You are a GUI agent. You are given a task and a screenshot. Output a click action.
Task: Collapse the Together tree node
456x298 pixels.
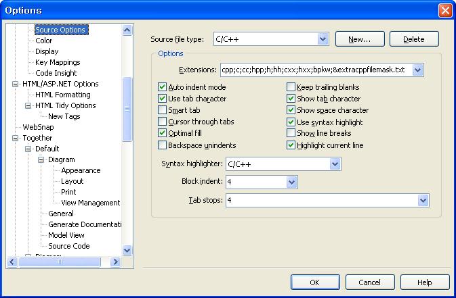click(16, 138)
